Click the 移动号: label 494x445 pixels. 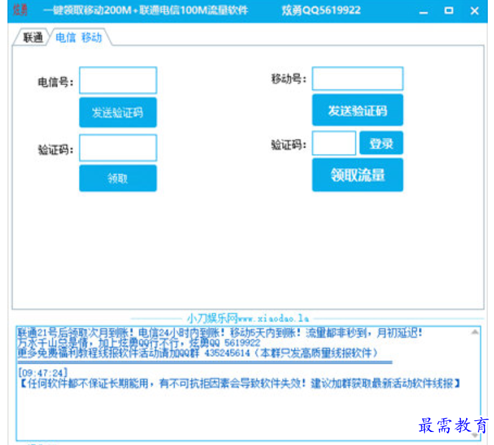coord(289,78)
